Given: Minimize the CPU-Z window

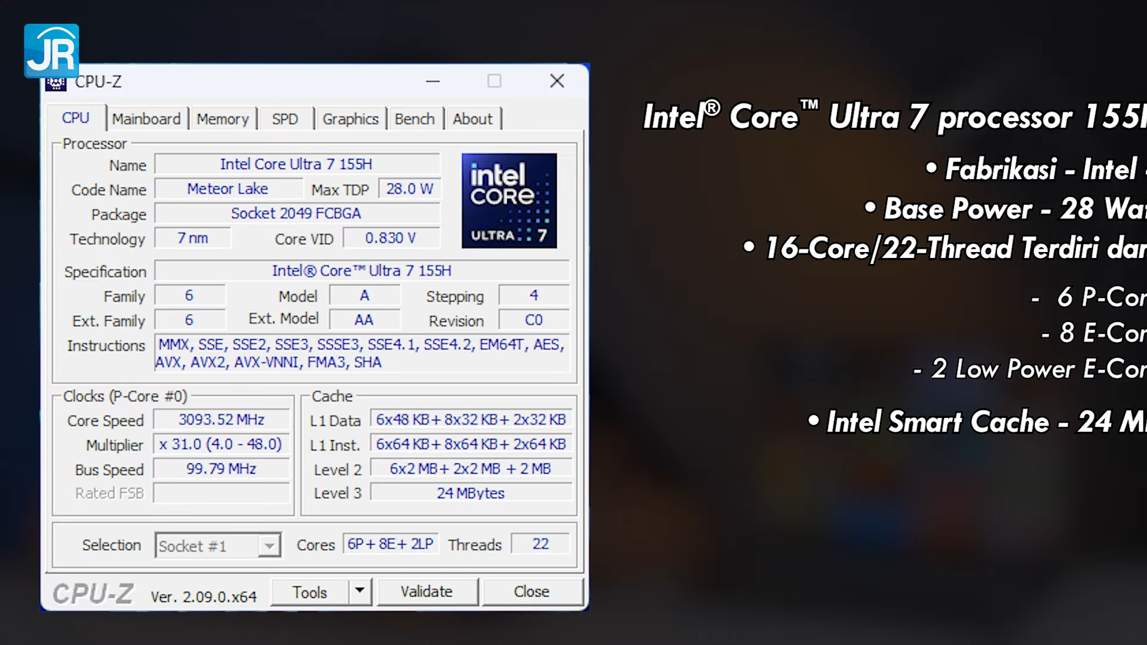Looking at the screenshot, I should [x=433, y=81].
